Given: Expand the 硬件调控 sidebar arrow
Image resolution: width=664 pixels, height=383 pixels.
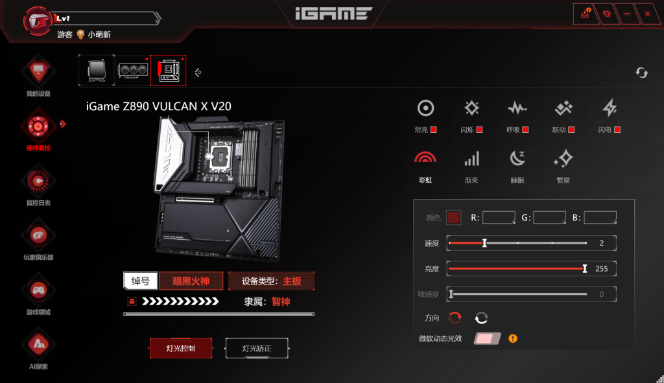Looking at the screenshot, I should point(63,124).
